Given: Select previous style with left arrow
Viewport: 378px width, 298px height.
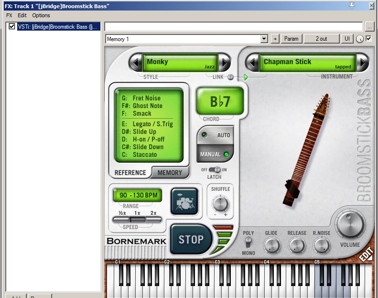Looking at the screenshot, I should [x=136, y=63].
